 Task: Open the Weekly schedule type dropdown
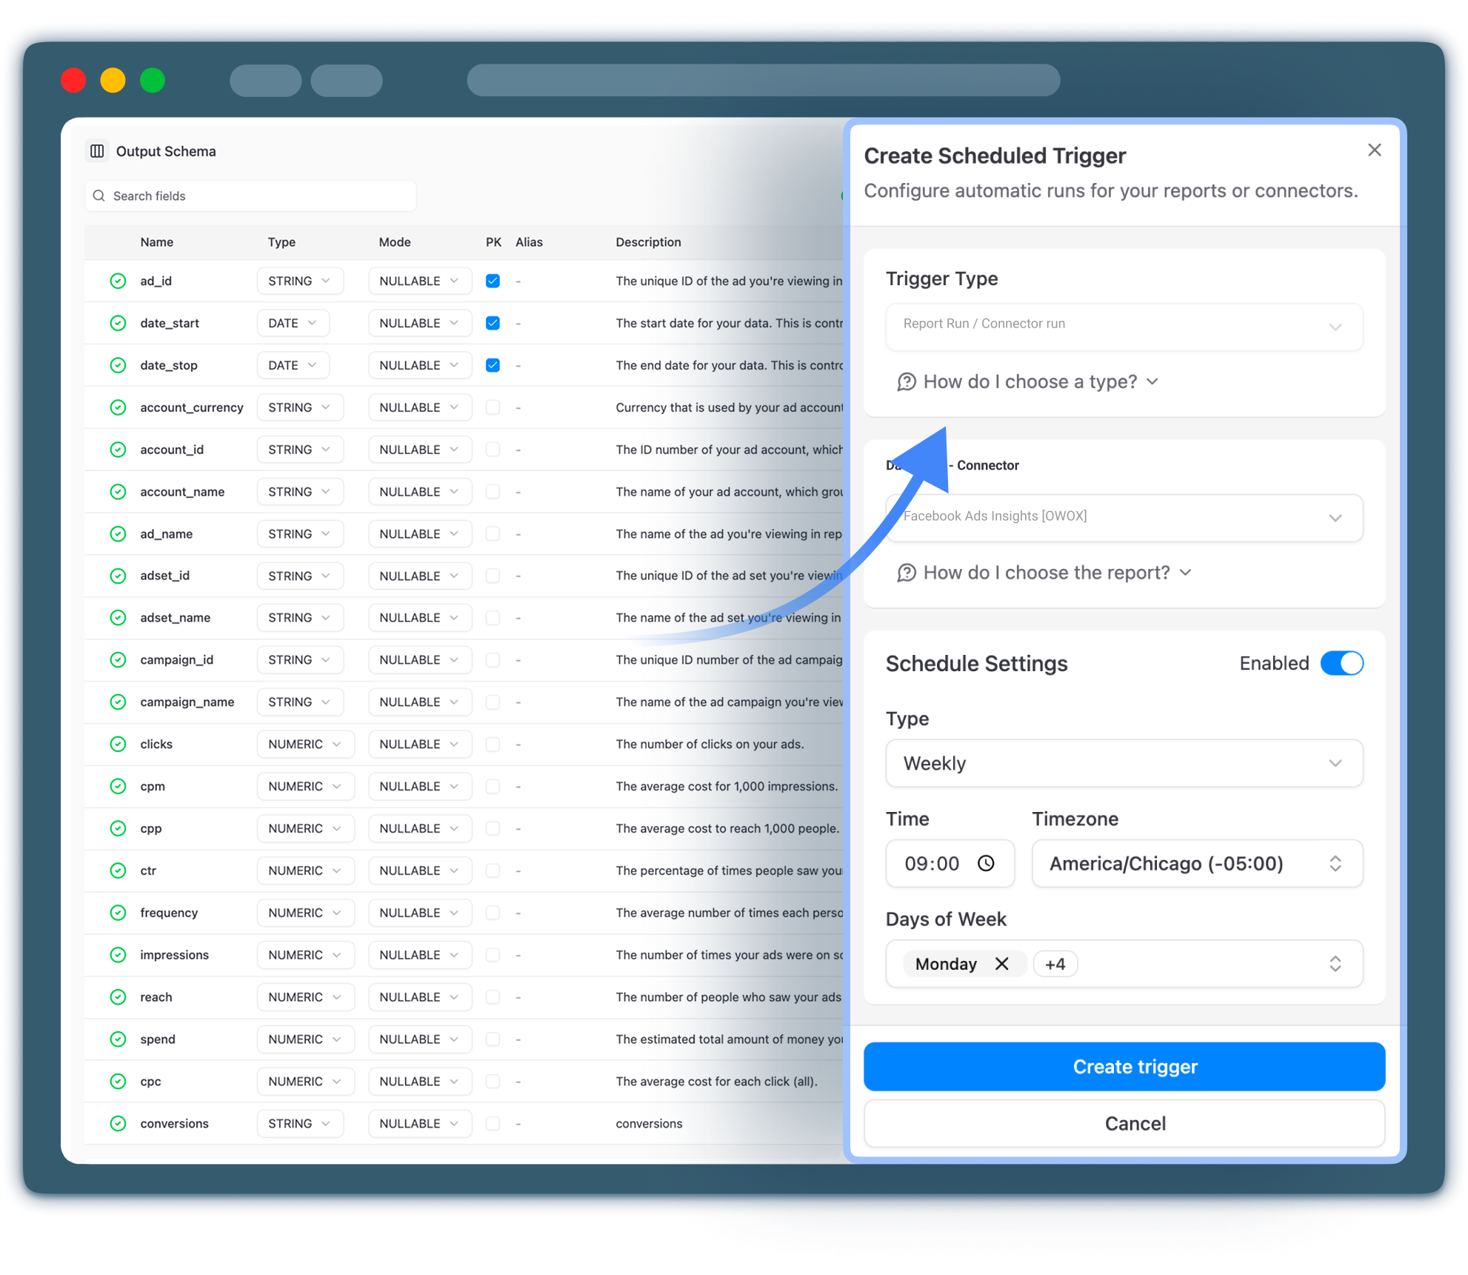1124,763
